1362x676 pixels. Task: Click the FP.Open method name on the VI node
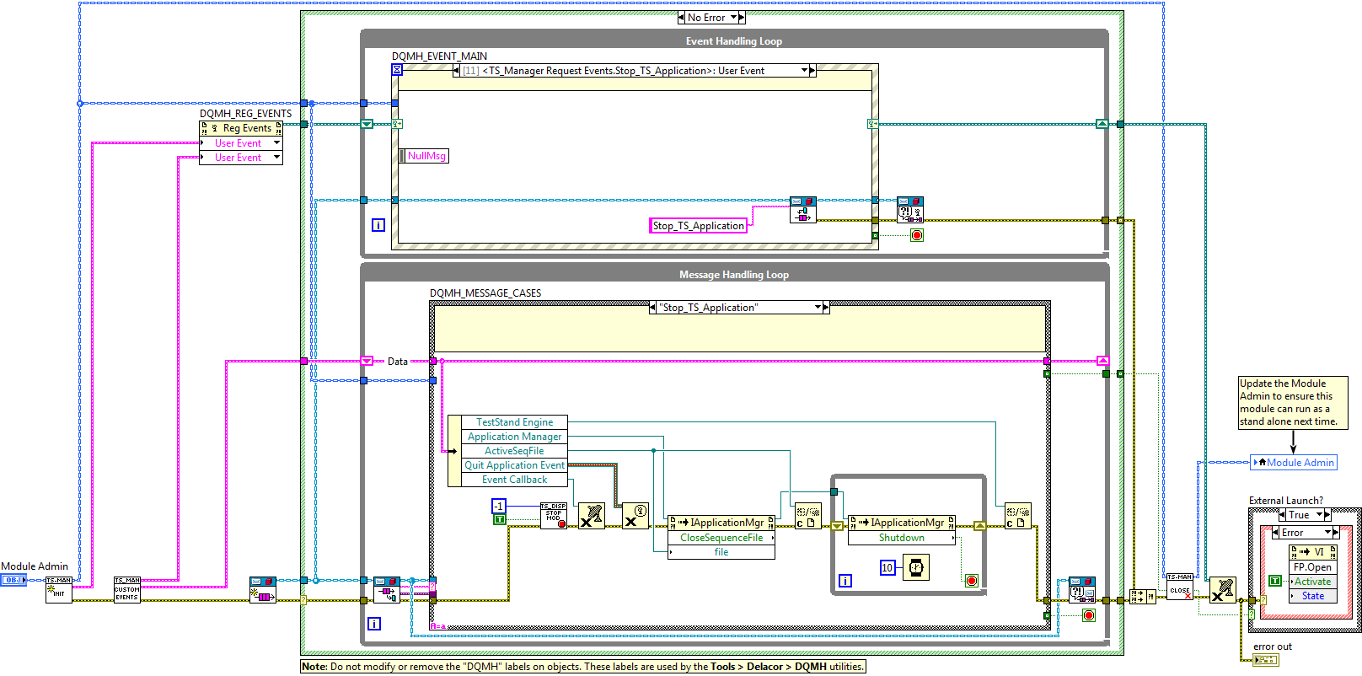(1312, 567)
